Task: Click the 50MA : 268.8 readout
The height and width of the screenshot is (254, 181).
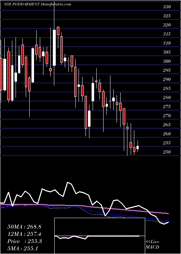Action: tap(24, 227)
